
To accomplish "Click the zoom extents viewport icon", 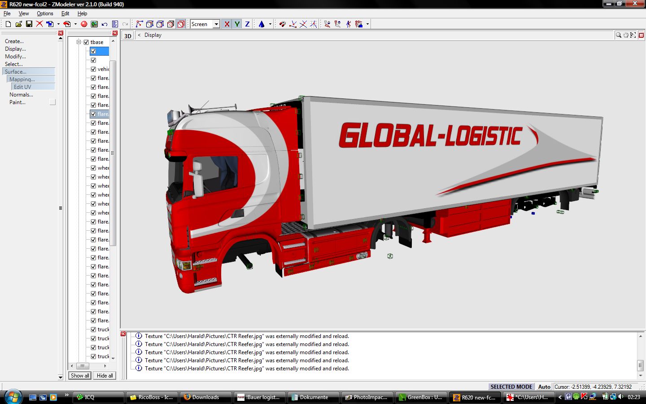I will pyautogui.click(x=633, y=35).
